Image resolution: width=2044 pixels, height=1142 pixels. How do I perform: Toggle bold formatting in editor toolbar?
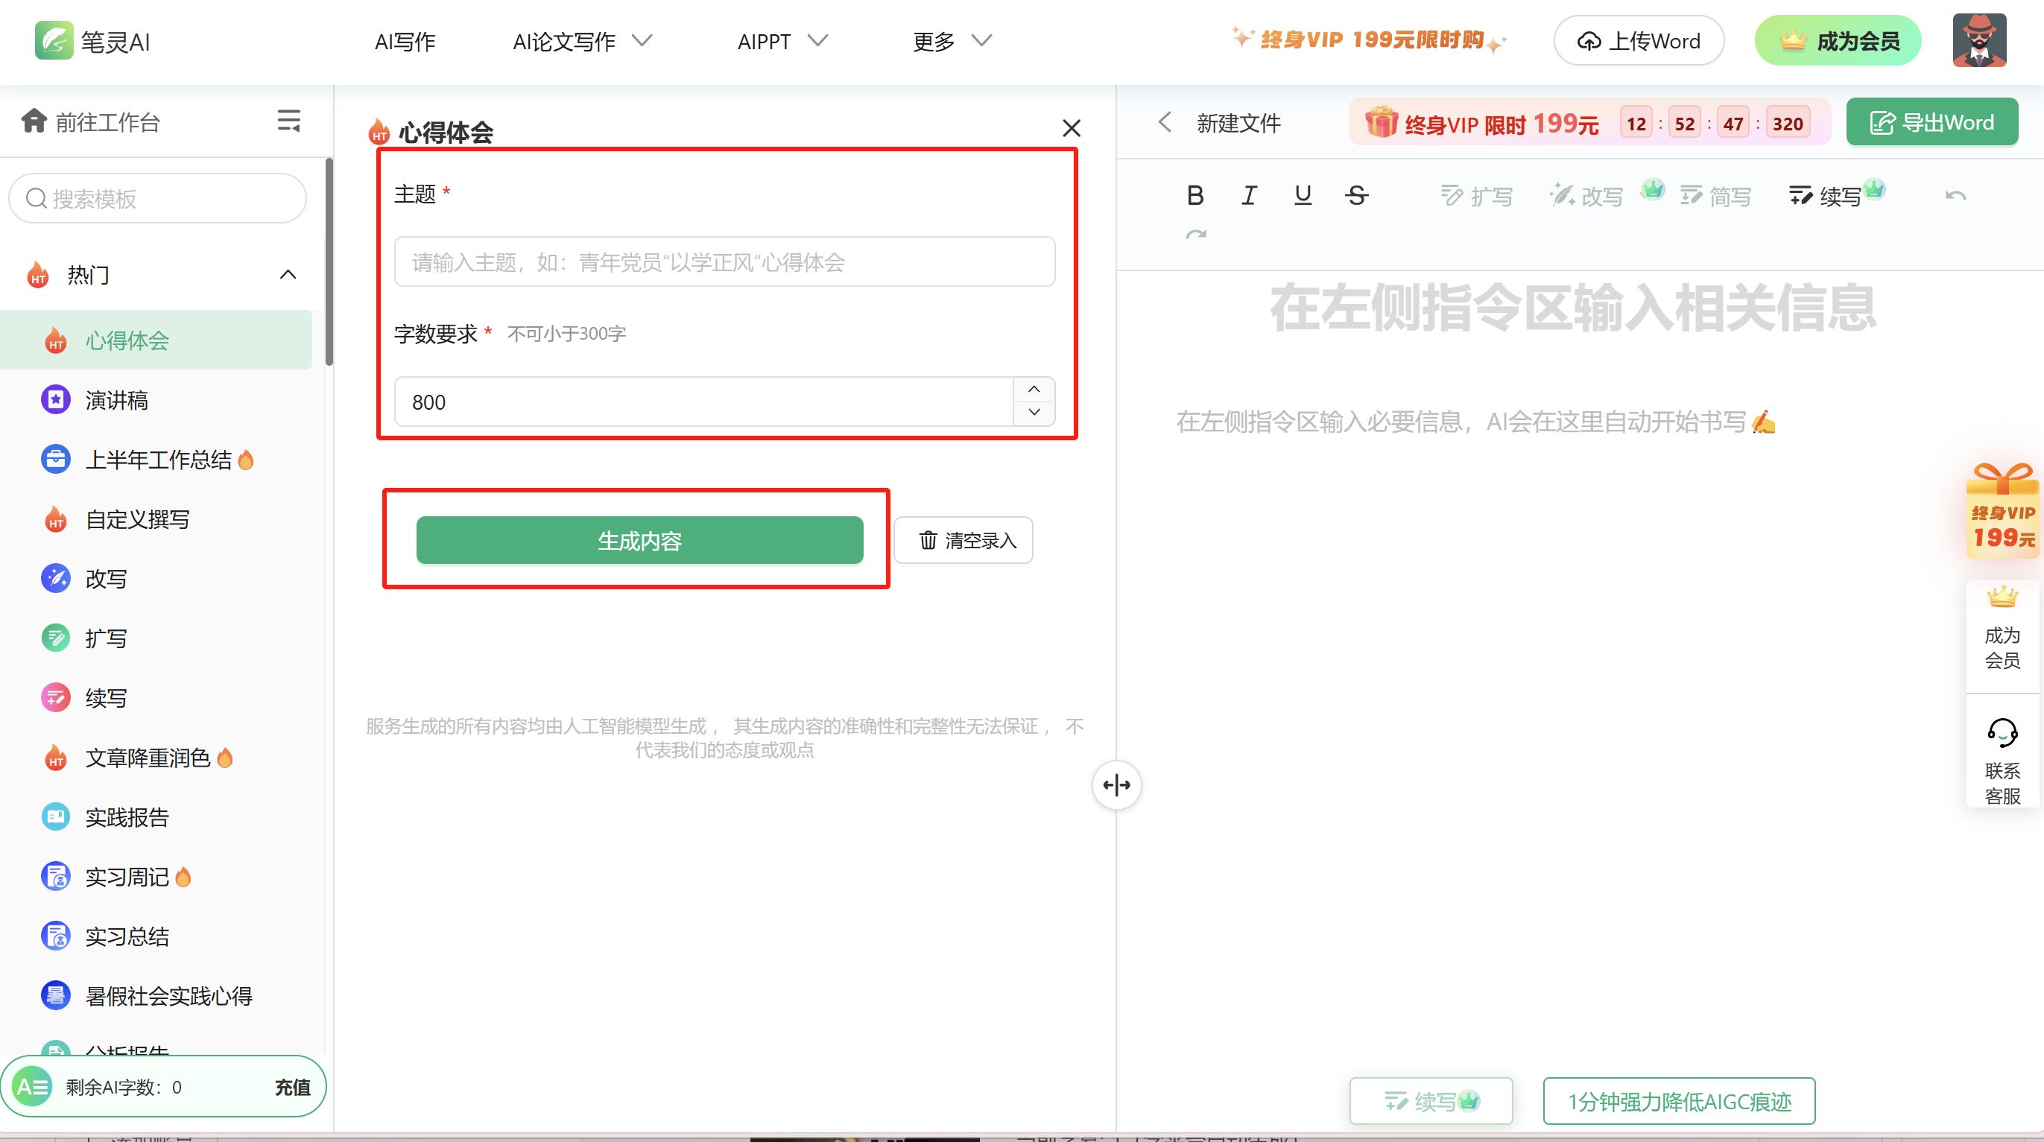1195,195
